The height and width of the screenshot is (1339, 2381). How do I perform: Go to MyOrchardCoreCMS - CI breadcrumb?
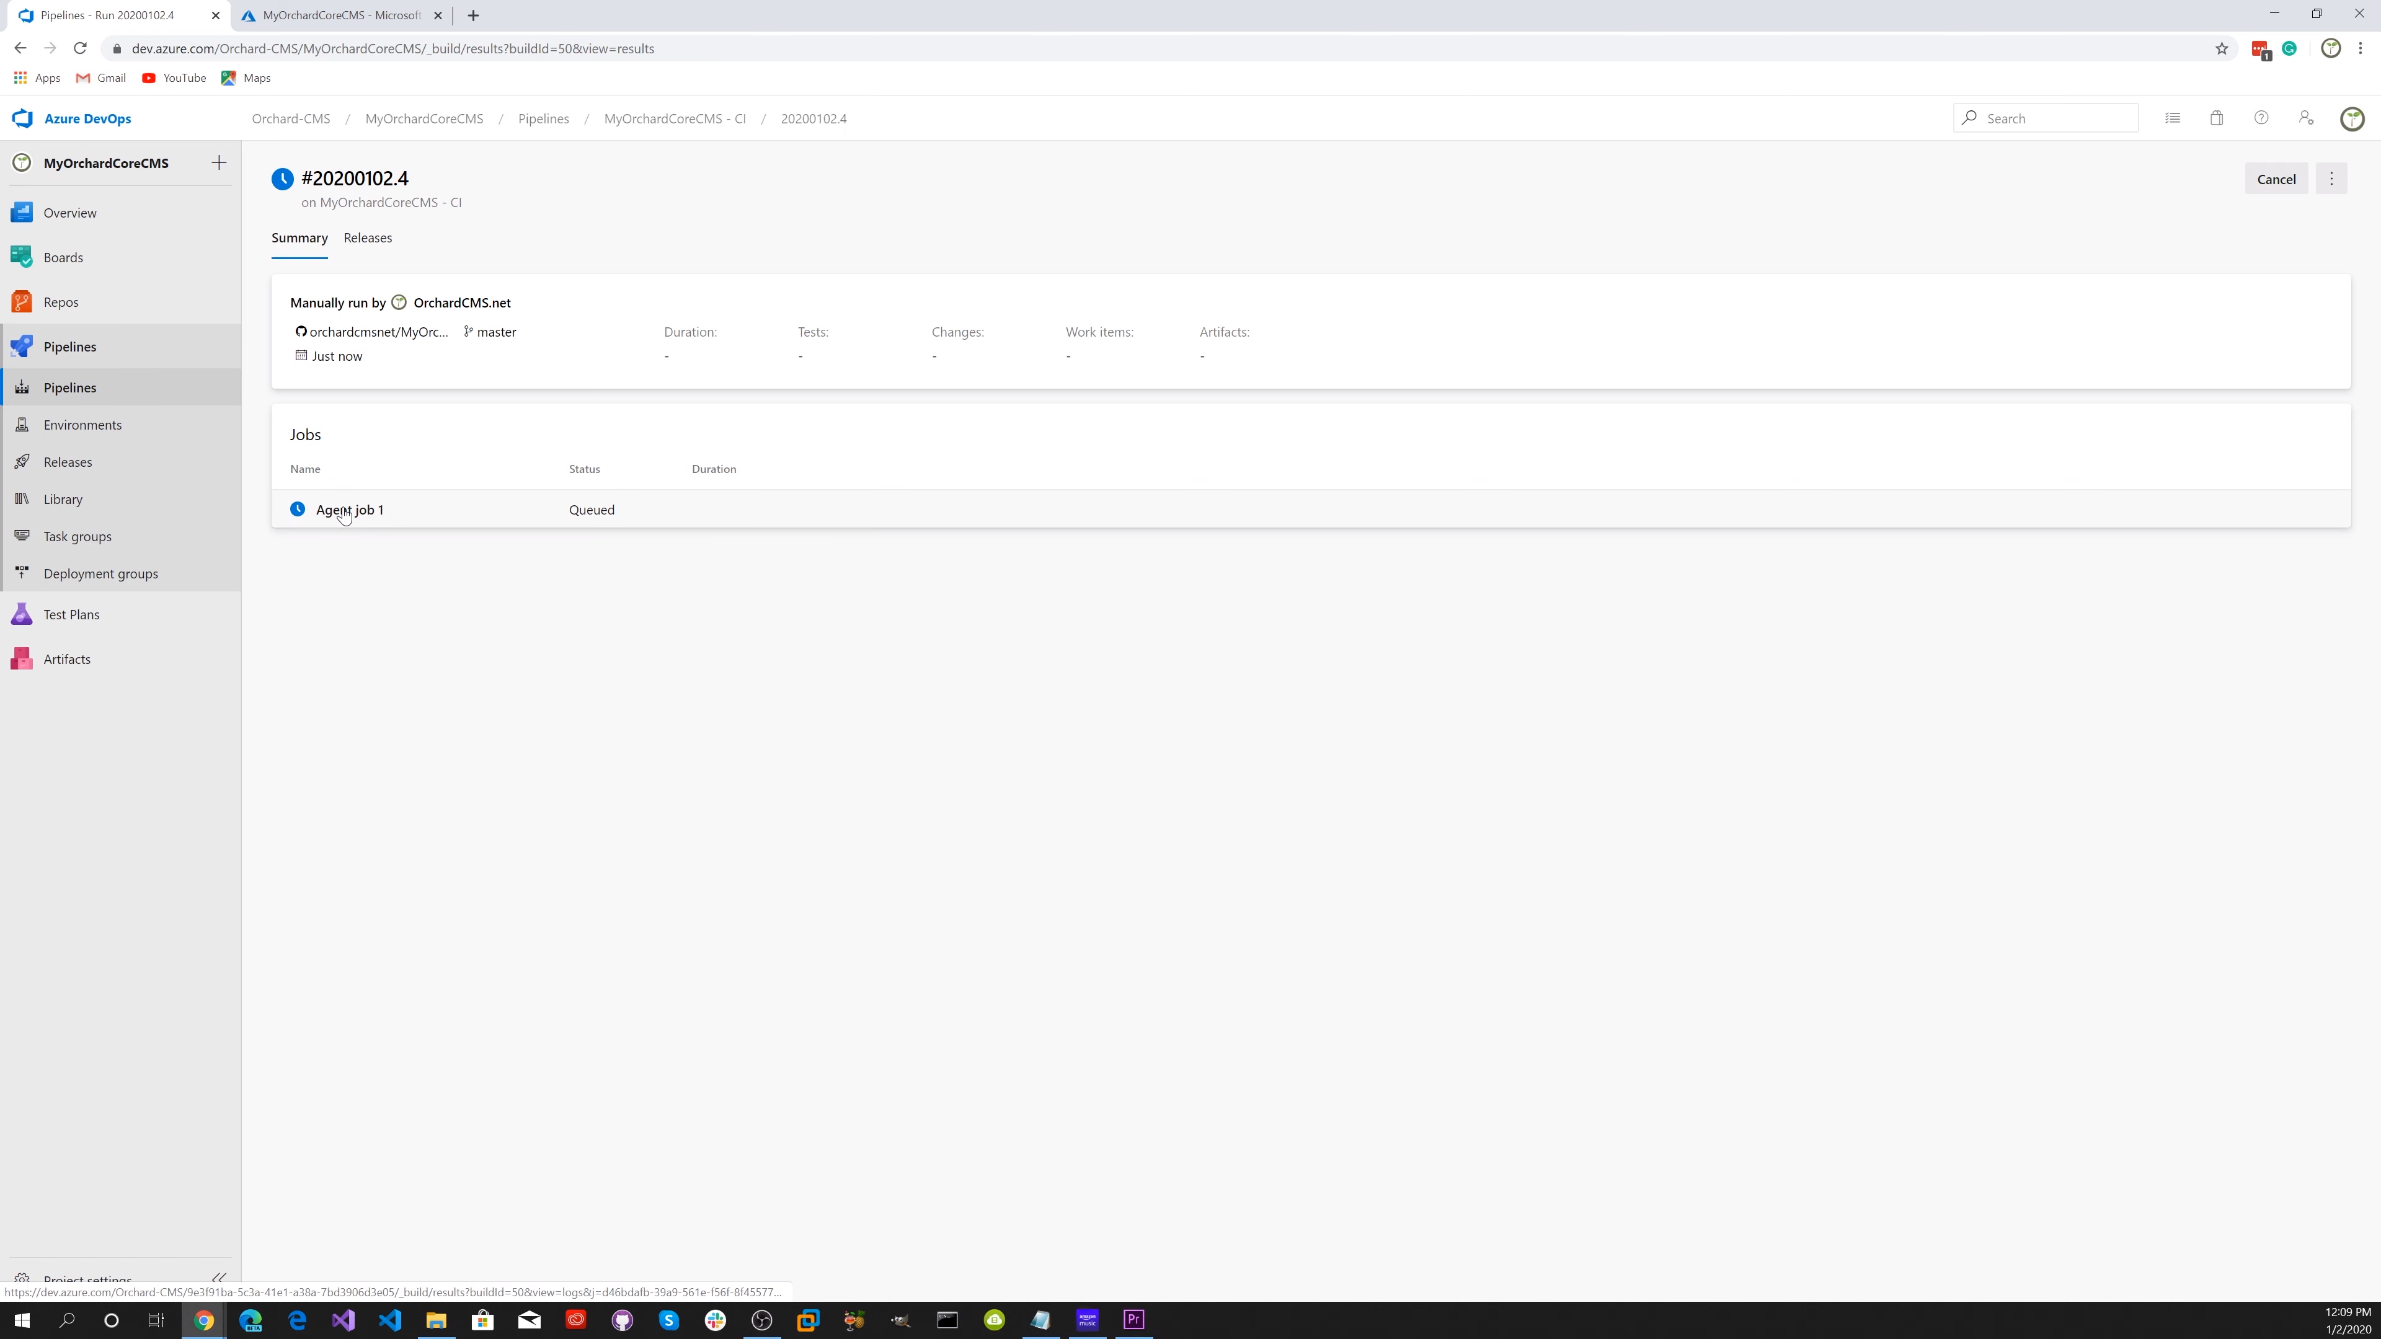(675, 118)
